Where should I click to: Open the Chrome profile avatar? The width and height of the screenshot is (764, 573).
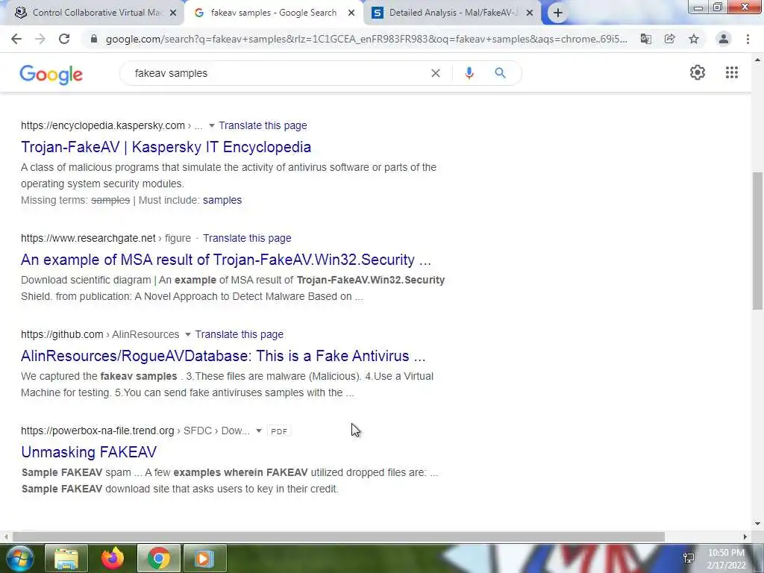724,39
